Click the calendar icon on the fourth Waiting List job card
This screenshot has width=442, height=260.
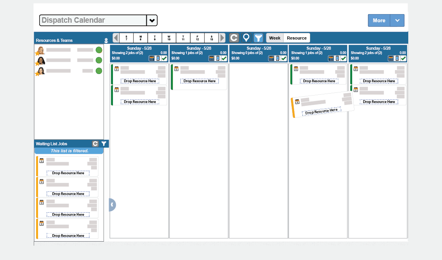pyautogui.click(x=42, y=223)
